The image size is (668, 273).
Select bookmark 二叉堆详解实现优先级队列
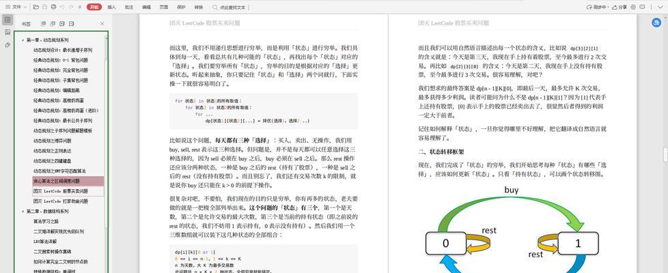(x=58, y=231)
